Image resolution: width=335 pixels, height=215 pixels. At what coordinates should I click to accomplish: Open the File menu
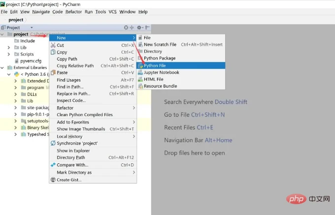point(4,12)
